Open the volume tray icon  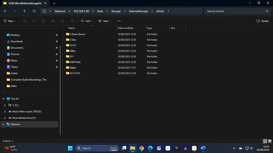click(251, 148)
